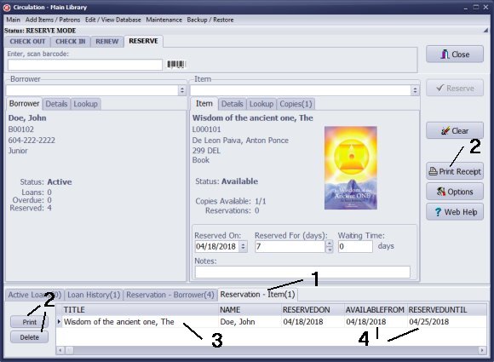Screen dimensions: 494x362
Task: Open Web Help
Action: click(x=455, y=212)
